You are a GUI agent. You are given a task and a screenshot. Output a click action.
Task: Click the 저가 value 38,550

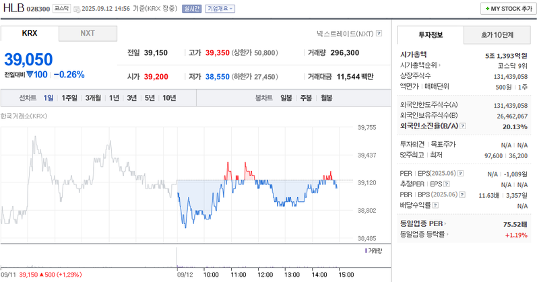pyautogui.click(x=217, y=77)
